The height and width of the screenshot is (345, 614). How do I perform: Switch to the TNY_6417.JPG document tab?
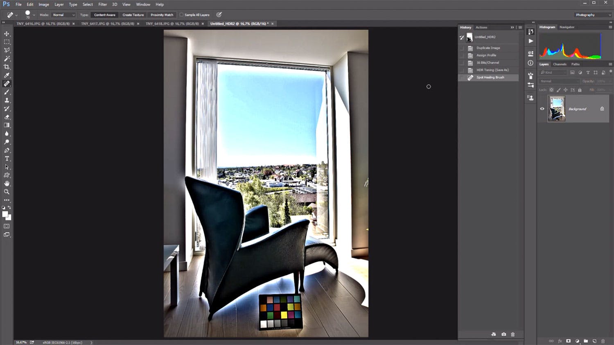(107, 24)
